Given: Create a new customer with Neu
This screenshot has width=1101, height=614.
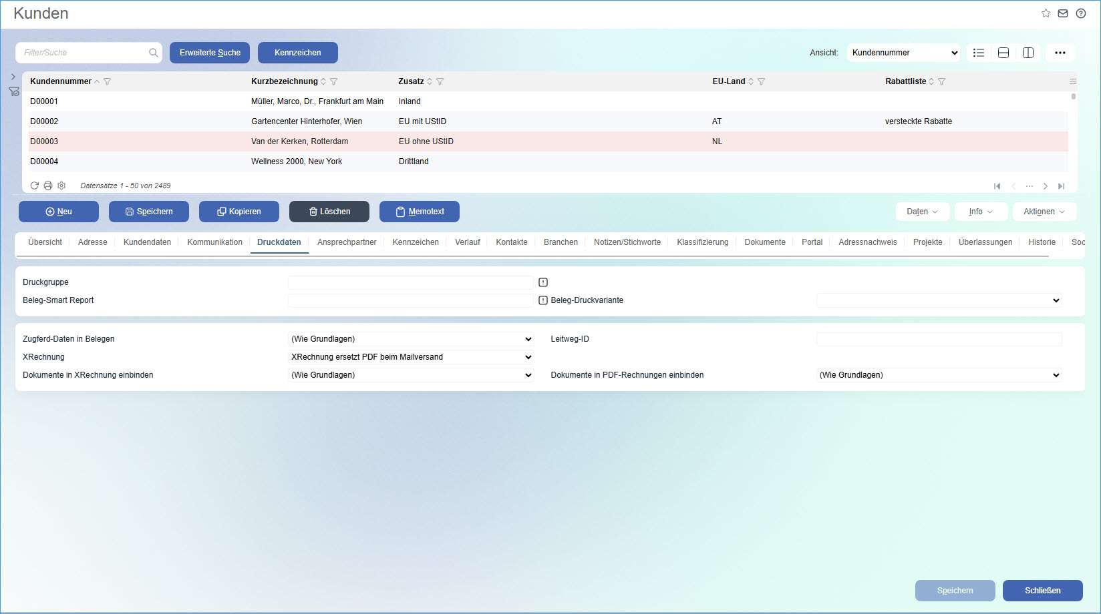Looking at the screenshot, I should pos(59,211).
